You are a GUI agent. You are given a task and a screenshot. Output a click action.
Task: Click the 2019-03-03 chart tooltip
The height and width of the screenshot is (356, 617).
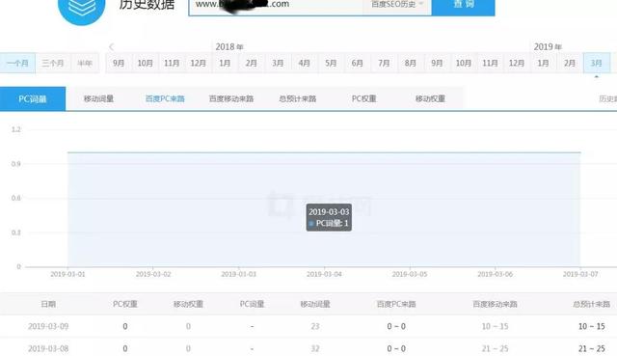pyautogui.click(x=329, y=217)
